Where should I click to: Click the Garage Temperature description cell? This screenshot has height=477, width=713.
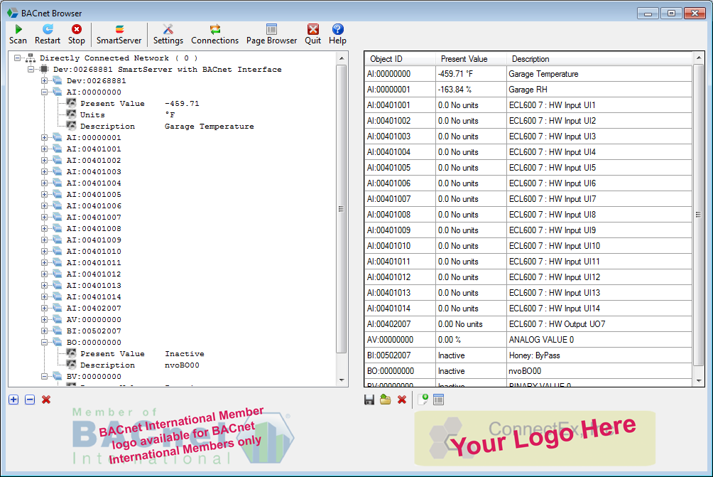coord(599,74)
